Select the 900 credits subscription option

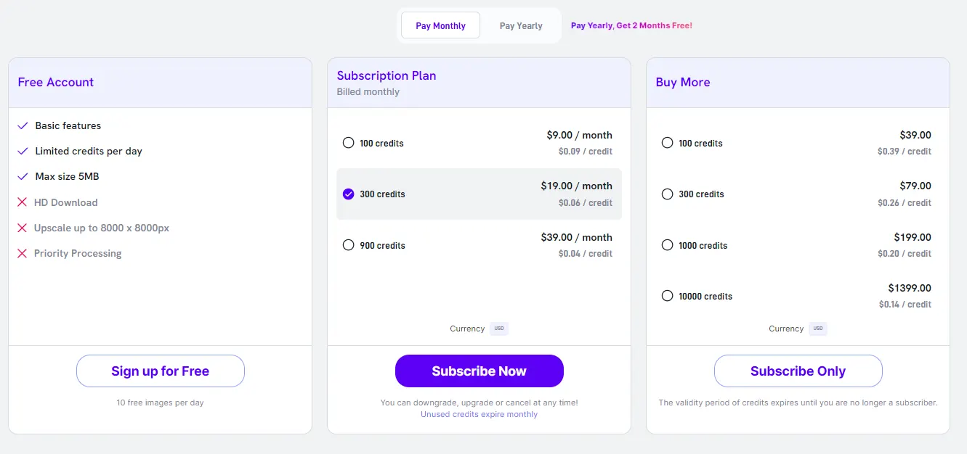tap(348, 244)
